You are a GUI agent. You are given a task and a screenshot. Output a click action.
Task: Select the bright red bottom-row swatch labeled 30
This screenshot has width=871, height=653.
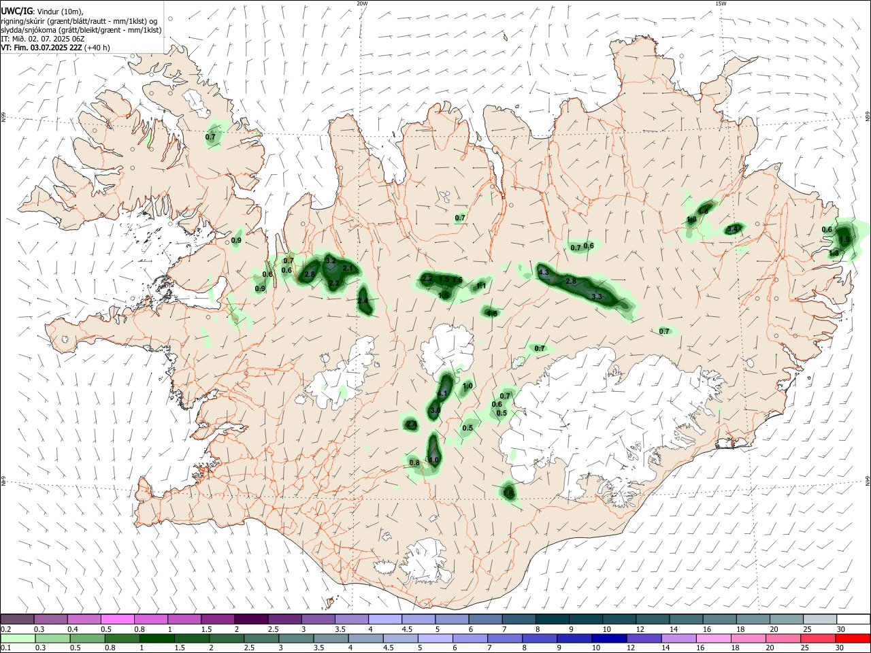click(853, 638)
